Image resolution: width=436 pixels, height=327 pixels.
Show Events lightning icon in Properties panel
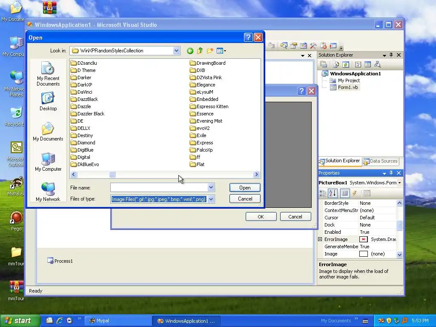pos(355,193)
